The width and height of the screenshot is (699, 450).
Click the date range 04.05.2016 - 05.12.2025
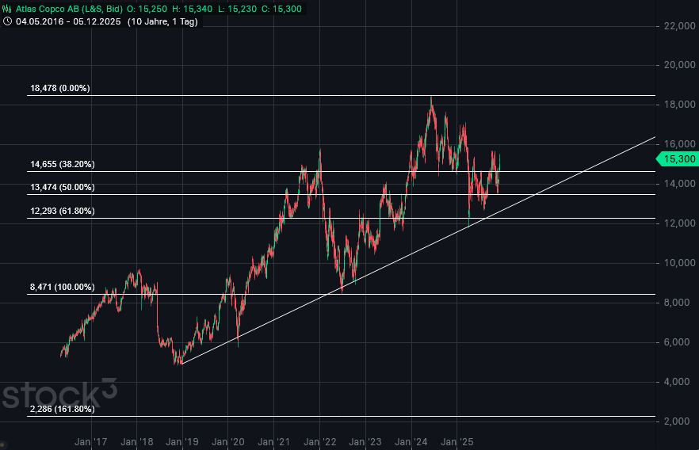[67, 21]
